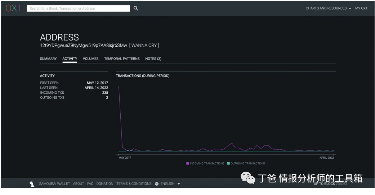Click the OXT logo
The width and height of the screenshot is (375, 195).
click(14, 8)
